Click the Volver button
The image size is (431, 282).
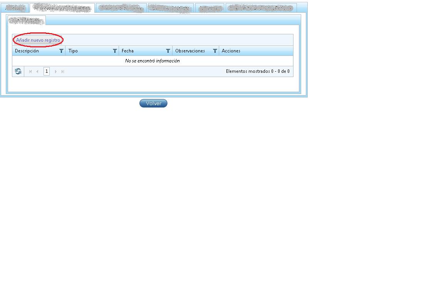[153, 103]
